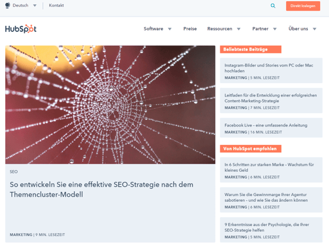Viewport: 329px width, 246px height.
Task: Expand the Ressourcen menu arrow
Action: [x=239, y=29]
